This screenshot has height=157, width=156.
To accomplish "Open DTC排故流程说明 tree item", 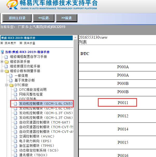I will tap(33, 90).
